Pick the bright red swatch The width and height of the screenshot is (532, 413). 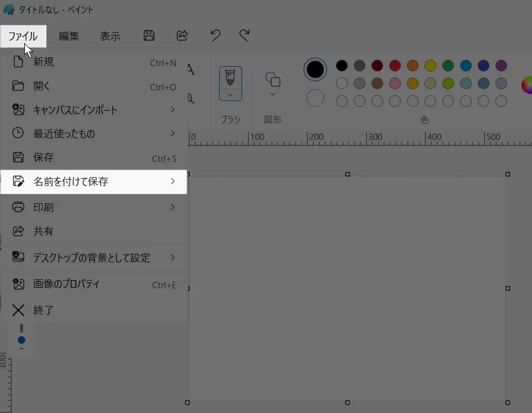click(395, 66)
